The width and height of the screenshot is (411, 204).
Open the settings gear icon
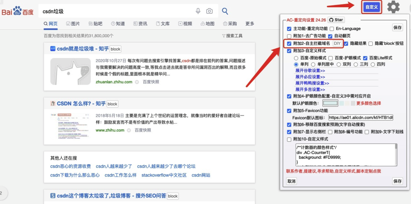(393, 7)
